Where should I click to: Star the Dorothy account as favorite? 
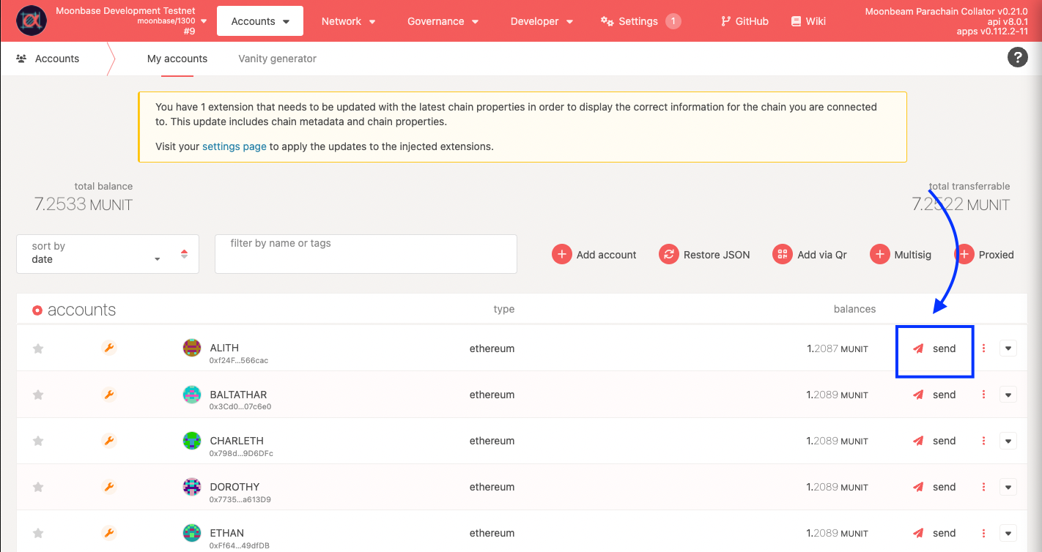coord(38,486)
